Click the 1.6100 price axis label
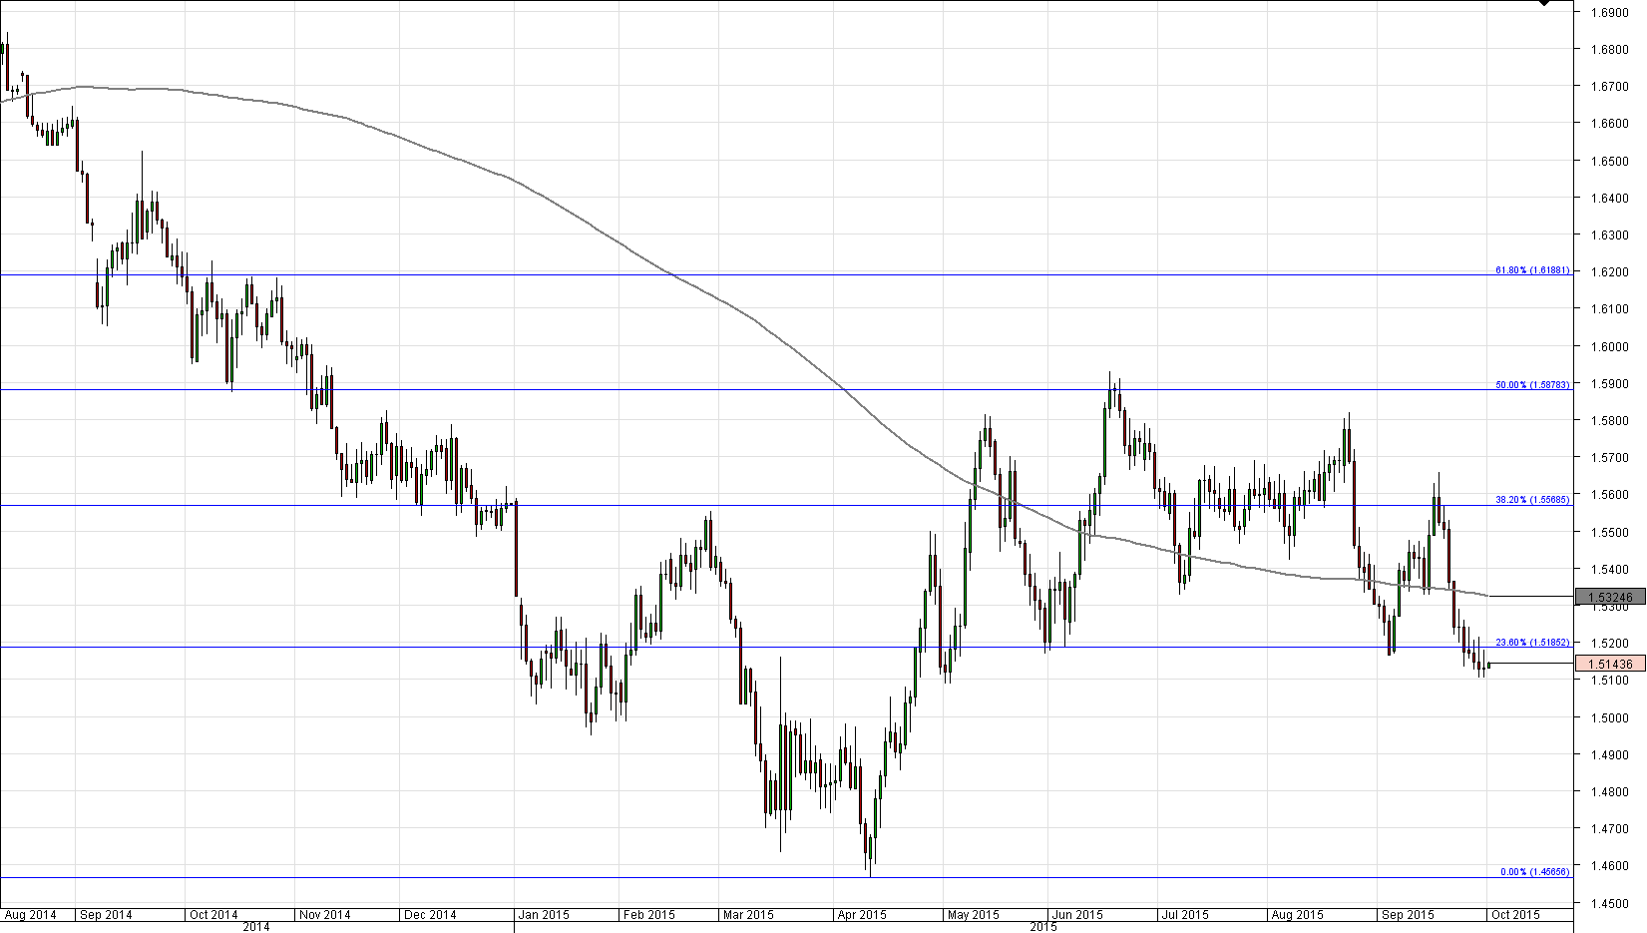The image size is (1647, 933). [1610, 309]
